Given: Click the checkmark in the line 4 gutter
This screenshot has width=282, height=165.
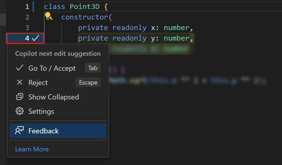Looking at the screenshot, I should click(35, 38).
